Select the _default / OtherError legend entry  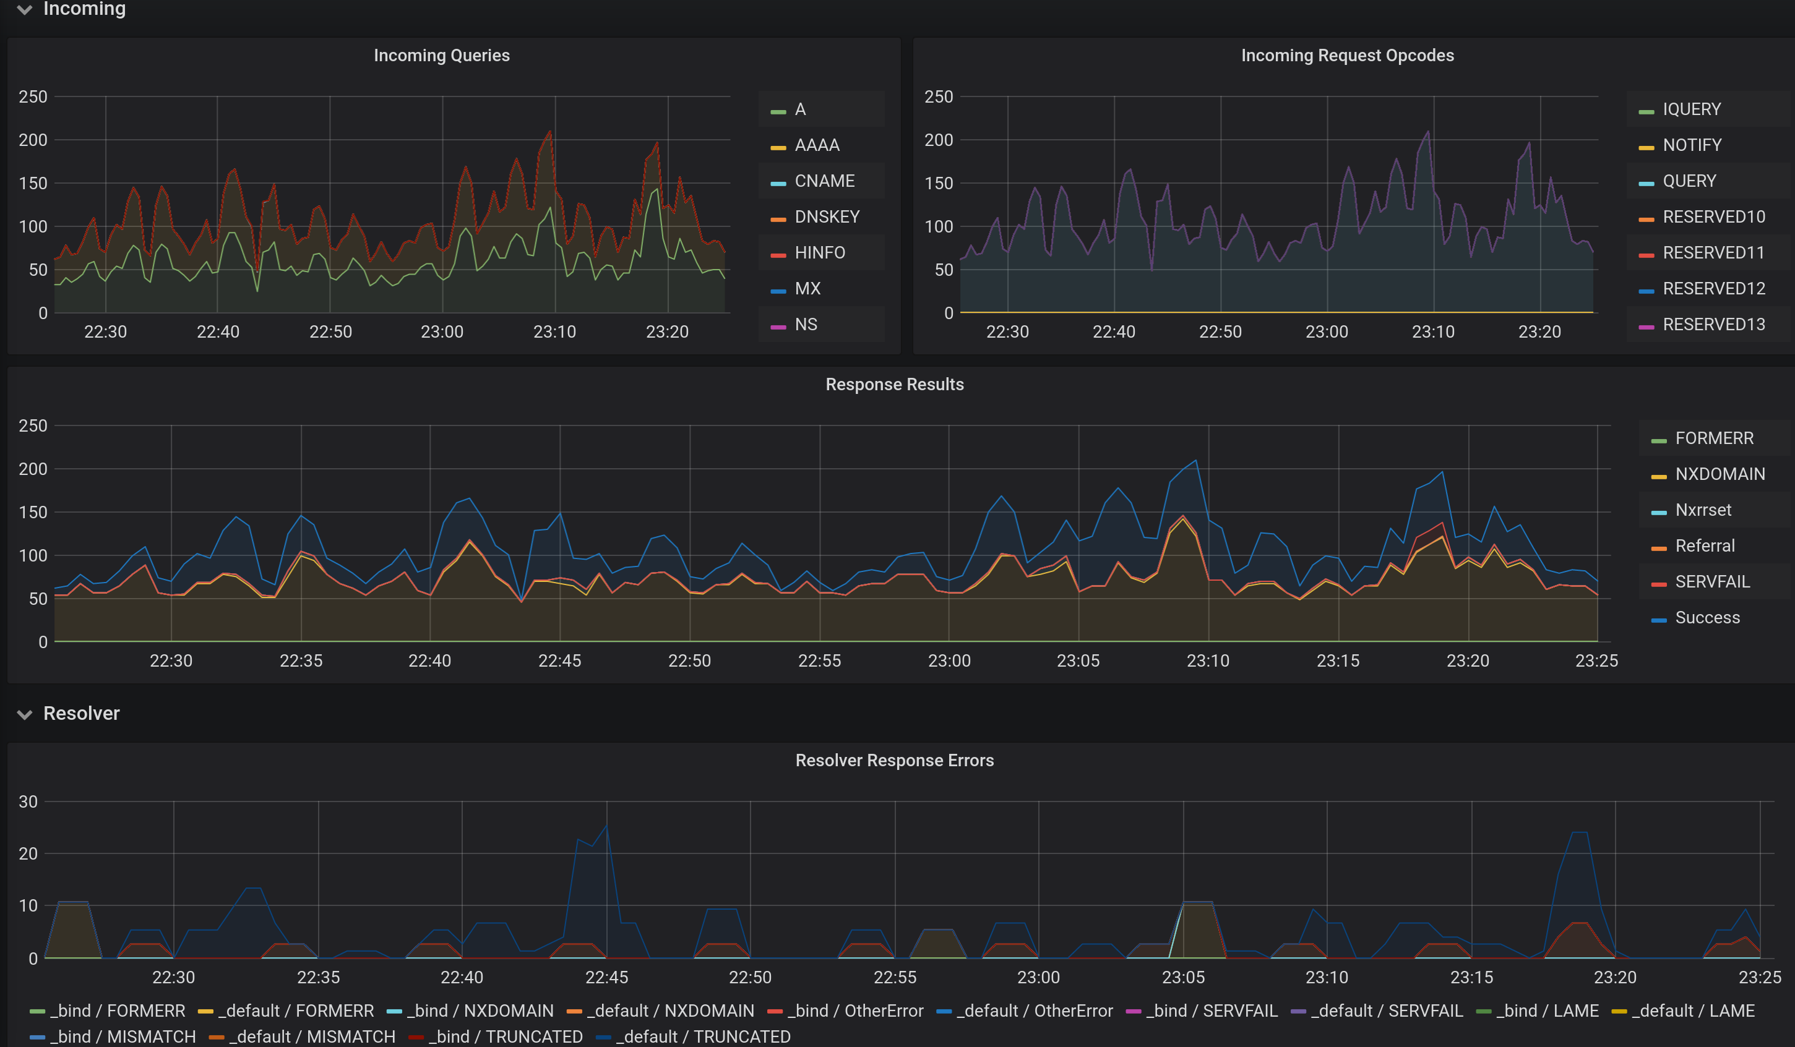coord(1035,1011)
